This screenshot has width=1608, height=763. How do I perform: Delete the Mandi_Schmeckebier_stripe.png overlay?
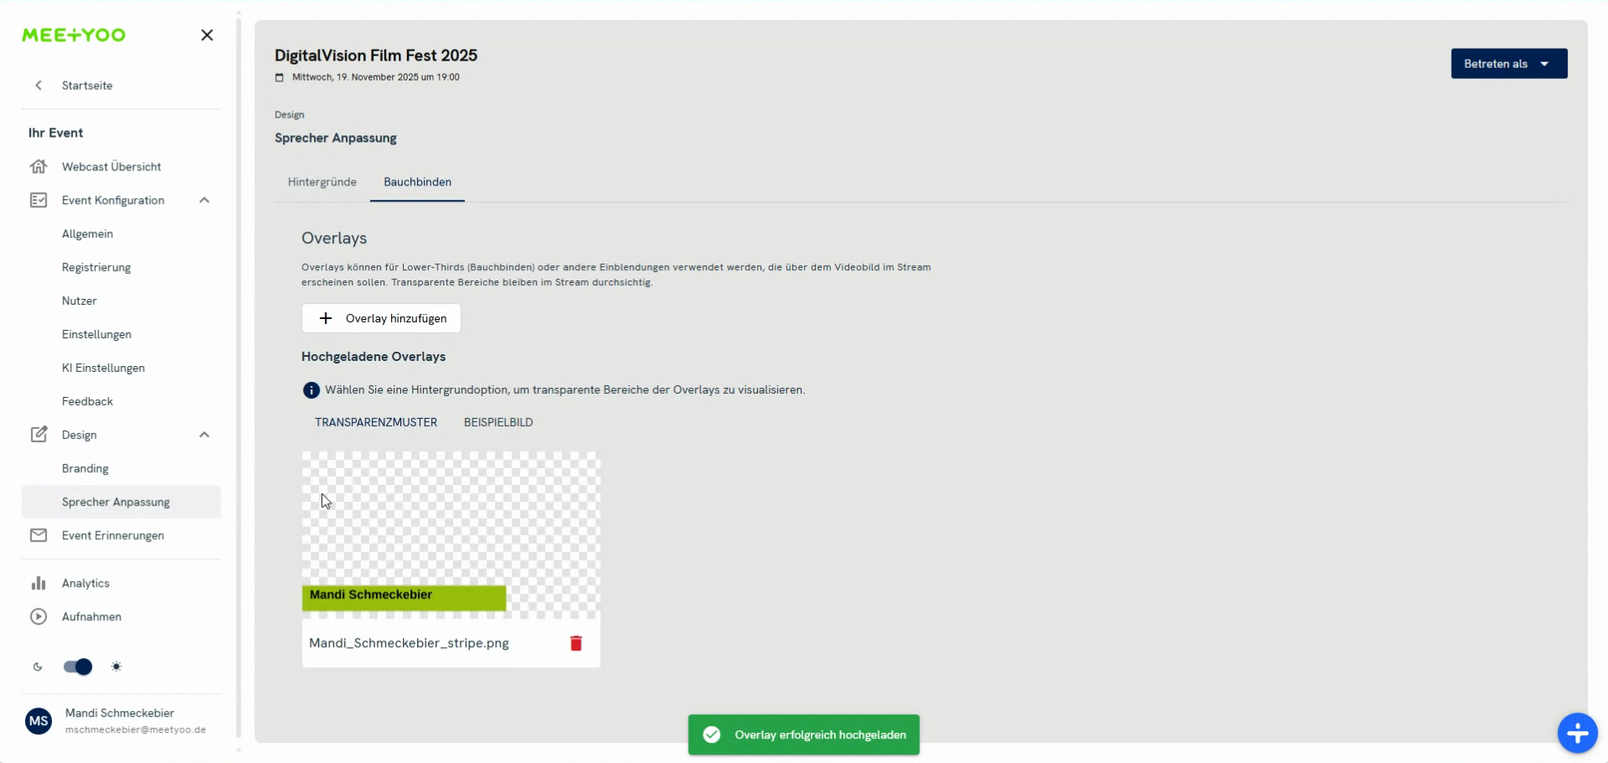[x=576, y=643]
